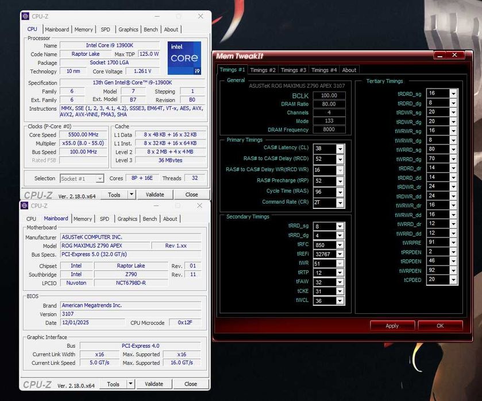Expand tCKE dropdown showing 31

point(340,291)
